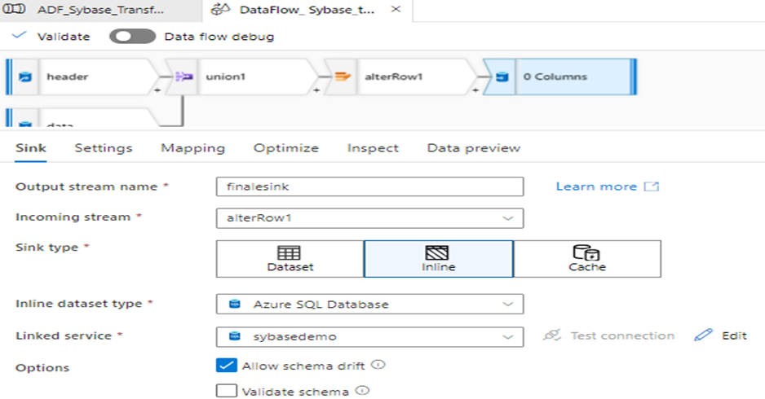This screenshot has width=765, height=399.
Task: Uncheck Allow schema drift checkbox
Action: tap(227, 366)
